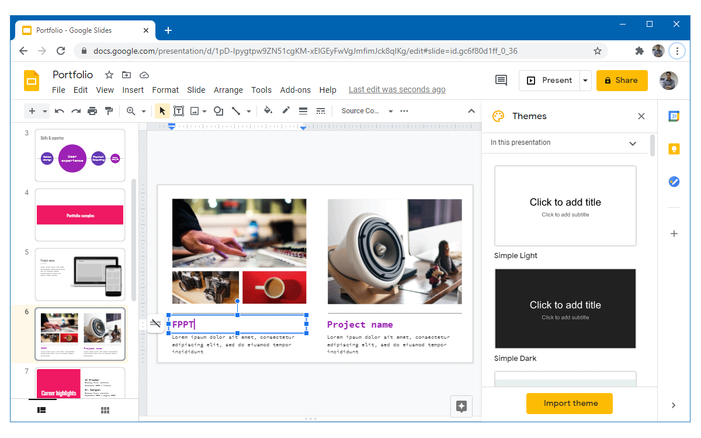The width and height of the screenshot is (701, 438).
Task: Open version history via Last edit link
Action: pos(397,89)
